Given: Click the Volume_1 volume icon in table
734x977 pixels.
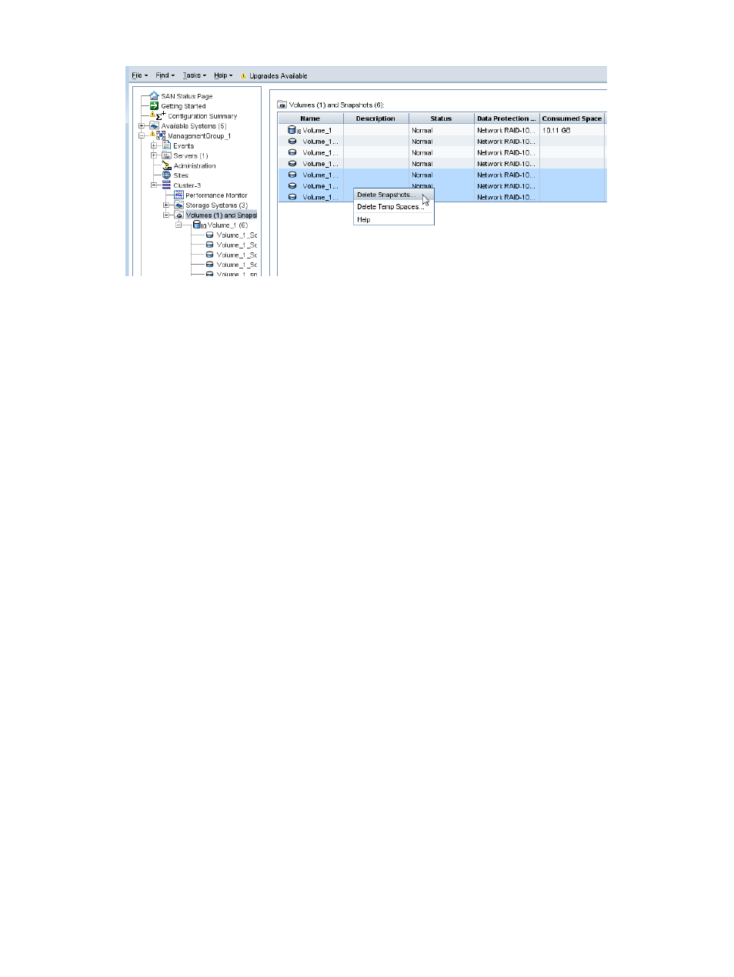Looking at the screenshot, I should click(x=293, y=131).
